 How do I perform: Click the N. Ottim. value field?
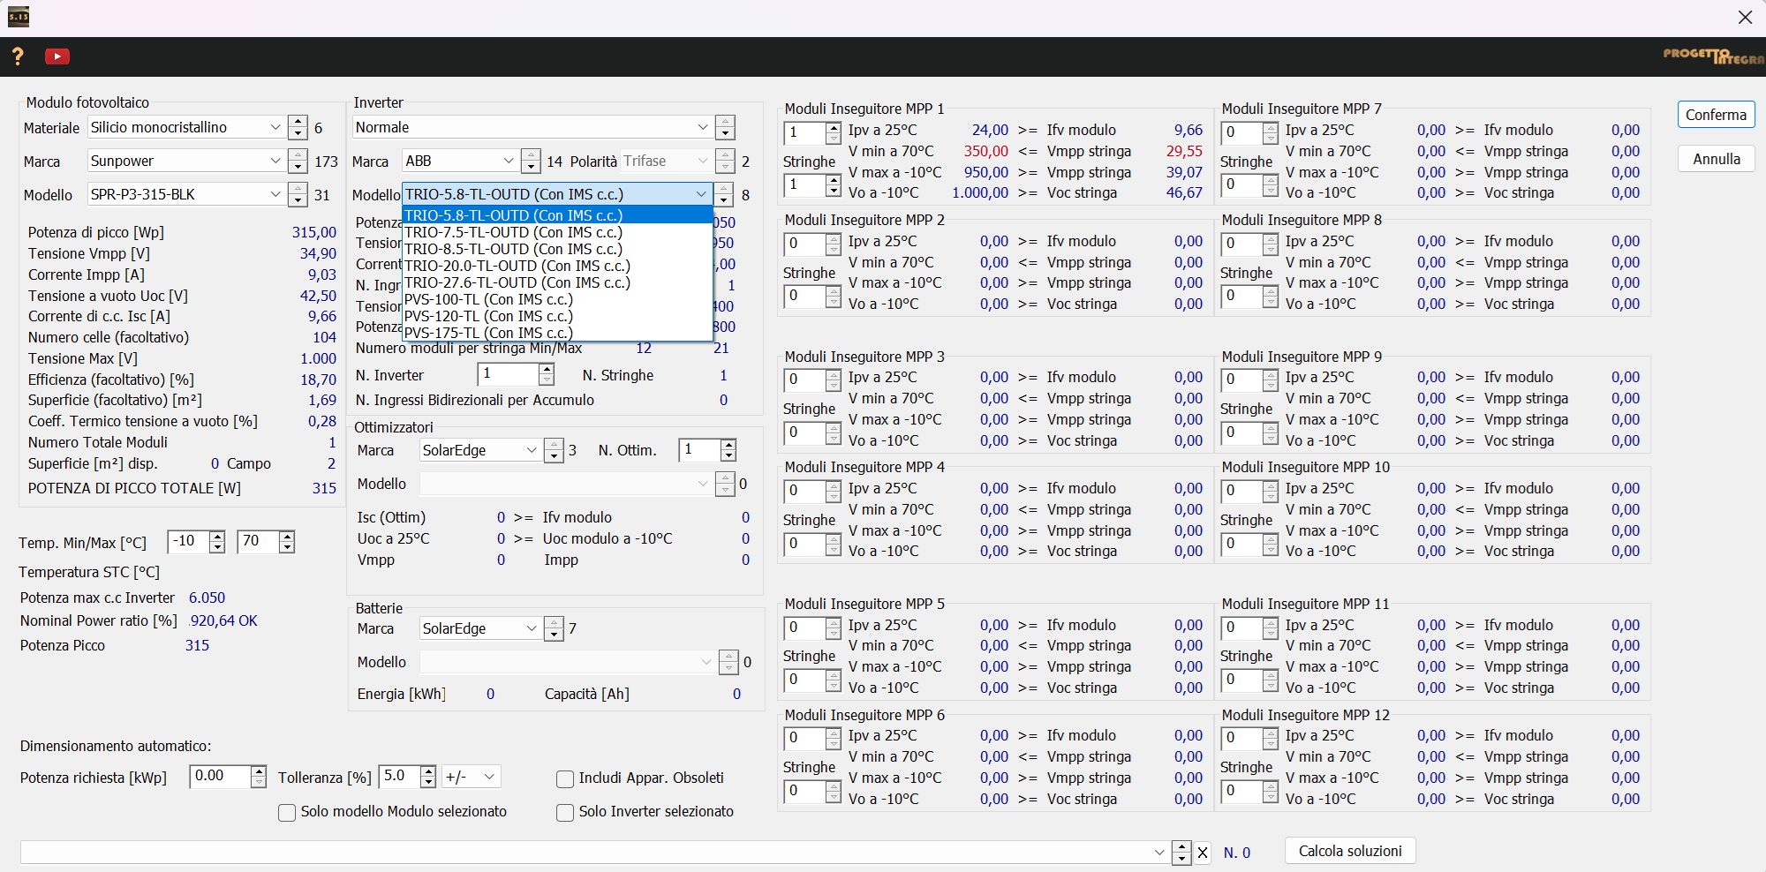click(x=700, y=450)
